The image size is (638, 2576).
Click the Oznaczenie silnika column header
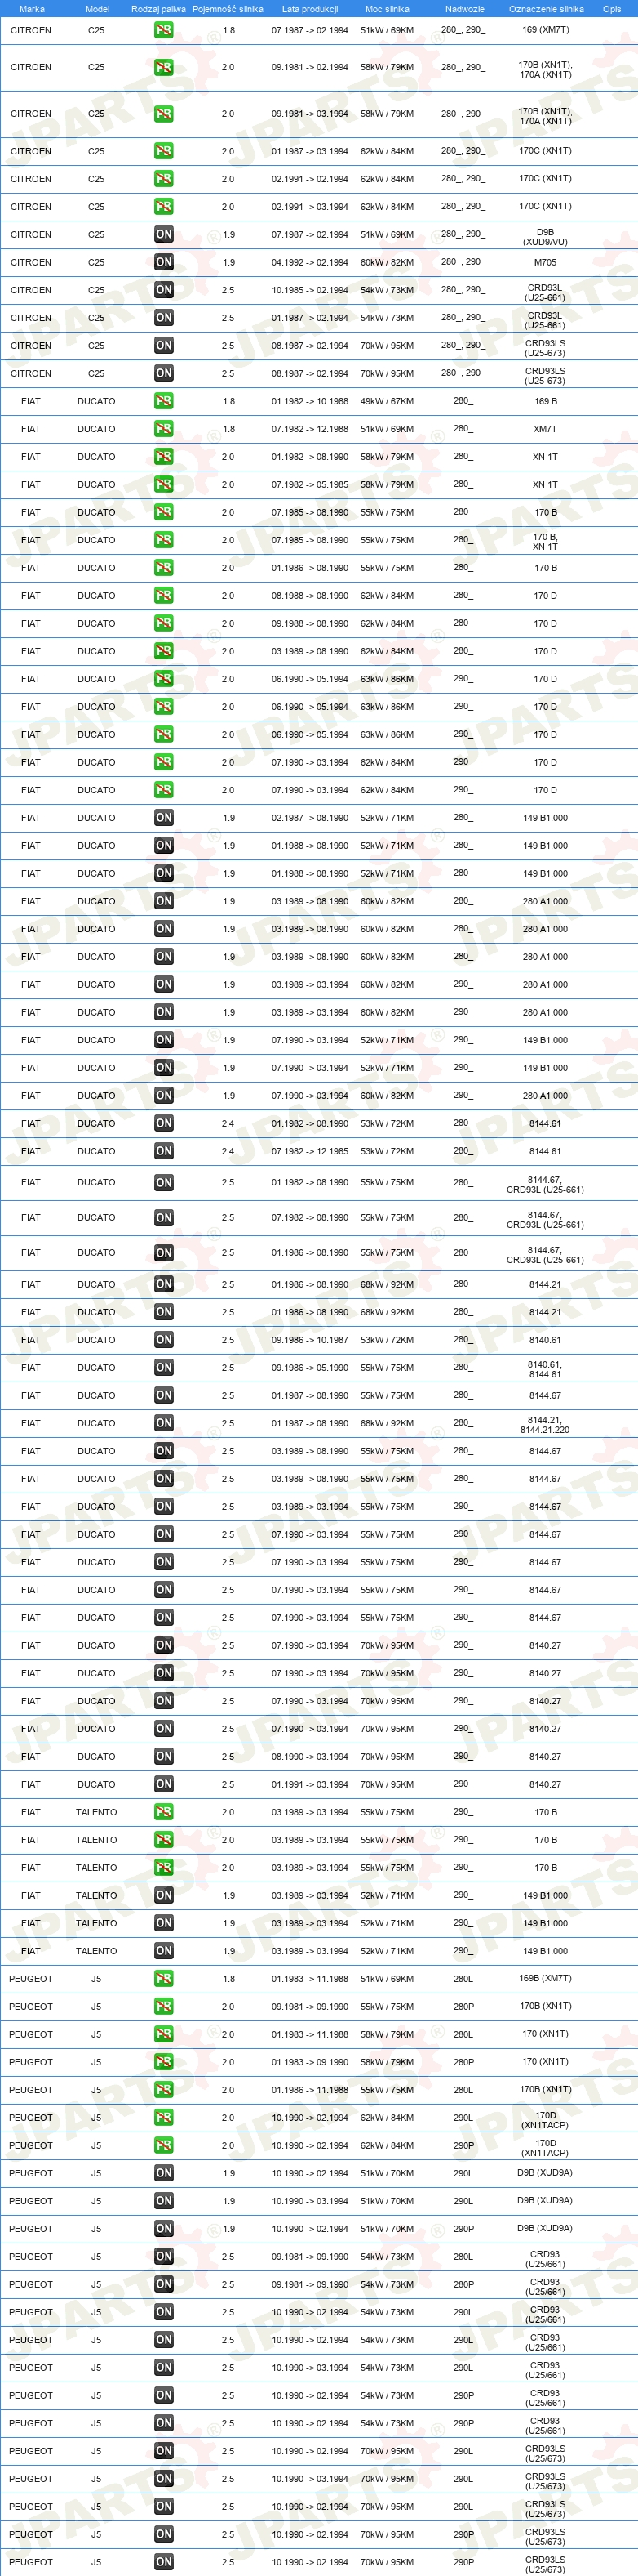(546, 9)
